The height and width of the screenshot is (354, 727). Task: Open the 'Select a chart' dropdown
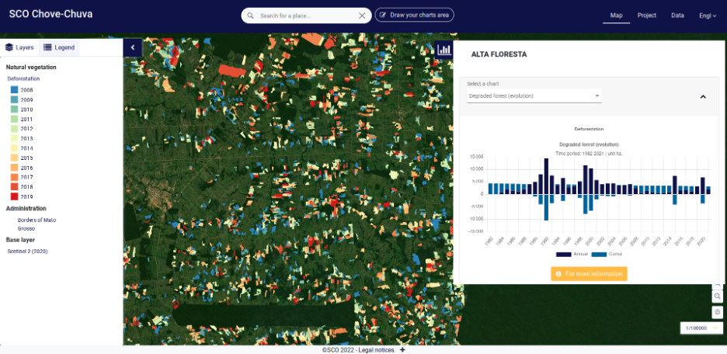[x=534, y=96]
